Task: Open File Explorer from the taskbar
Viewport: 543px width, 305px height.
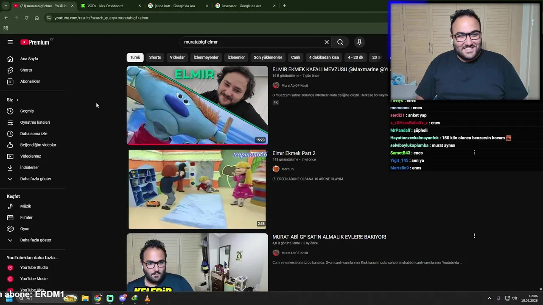Action: 85,298
